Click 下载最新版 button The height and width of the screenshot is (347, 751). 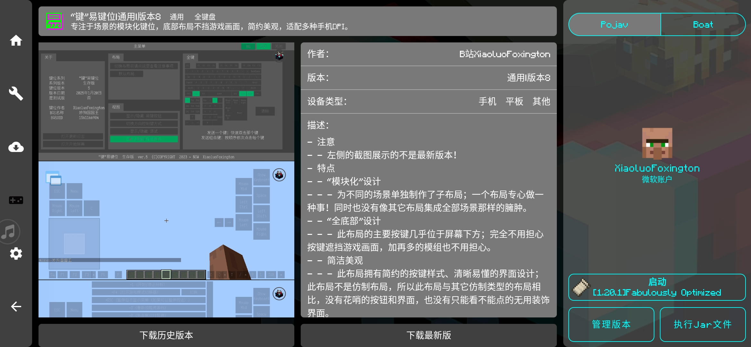(428, 335)
